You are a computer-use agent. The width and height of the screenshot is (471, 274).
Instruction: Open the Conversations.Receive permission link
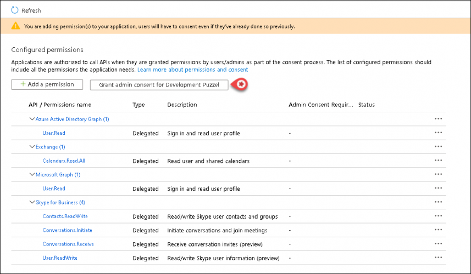(x=68, y=244)
